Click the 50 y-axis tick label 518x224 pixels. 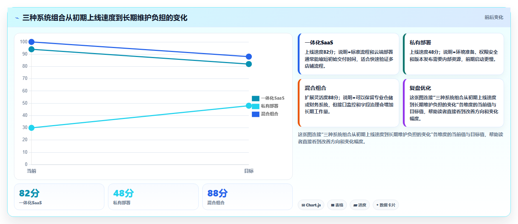25,103
